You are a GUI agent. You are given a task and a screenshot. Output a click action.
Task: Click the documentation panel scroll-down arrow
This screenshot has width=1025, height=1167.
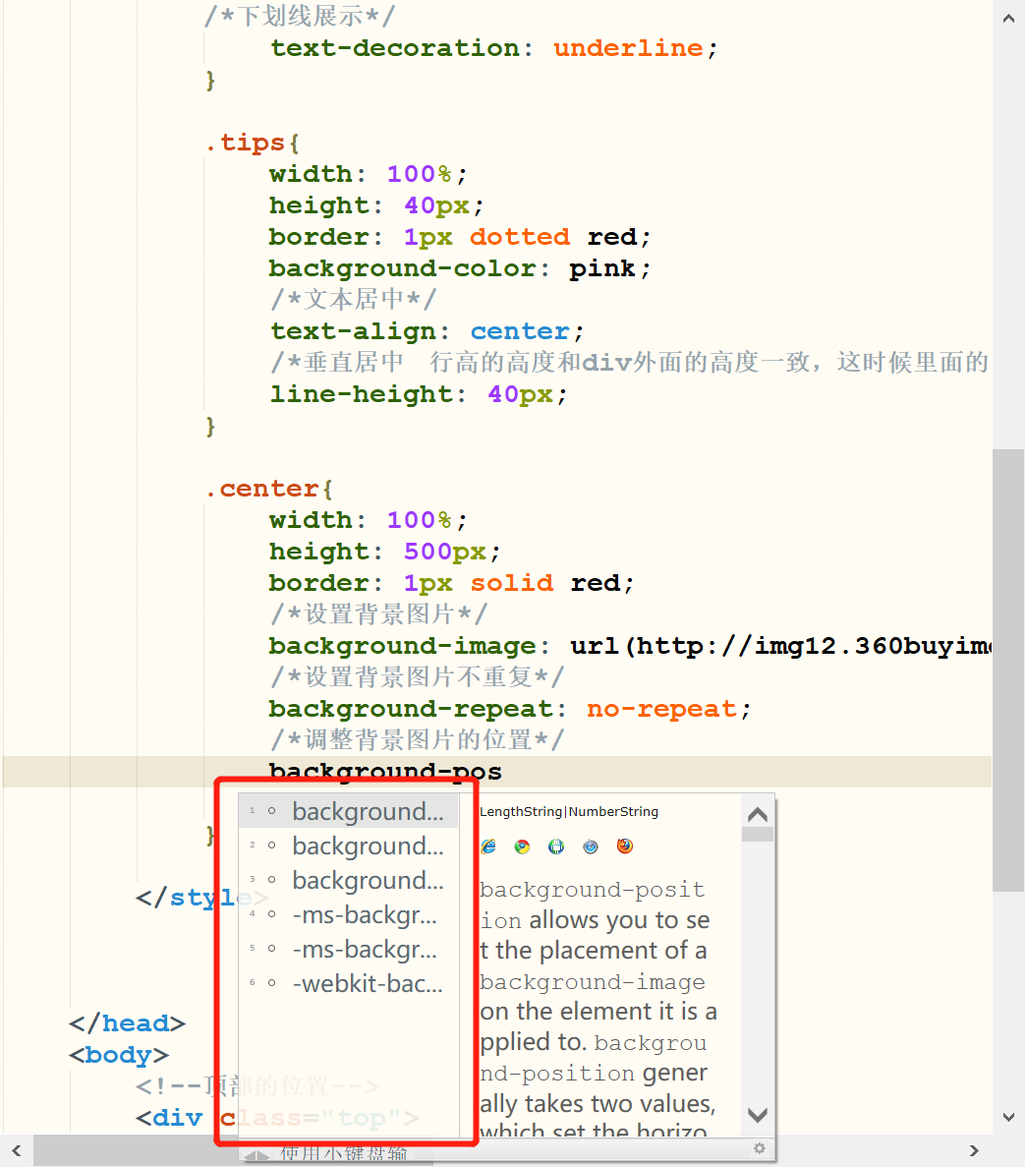tap(758, 1115)
